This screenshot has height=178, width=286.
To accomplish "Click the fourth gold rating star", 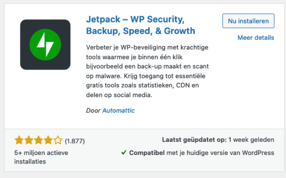I will (48, 140).
